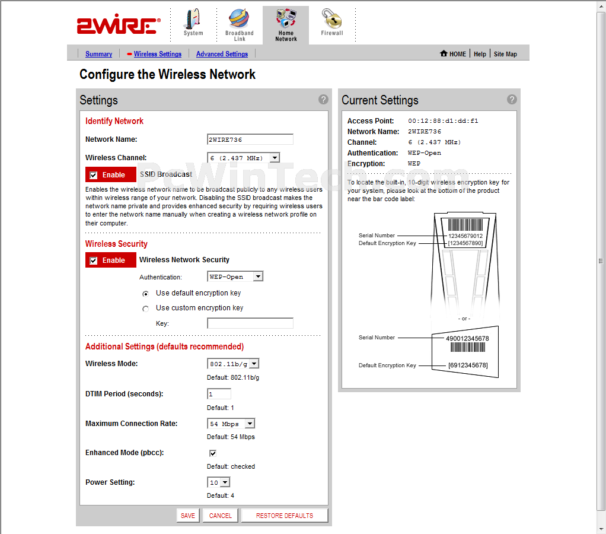Viewport: 606px width, 534px height.
Task: Click the access point address 00:12:88:d1:dd:f1
Action: pyautogui.click(x=443, y=121)
